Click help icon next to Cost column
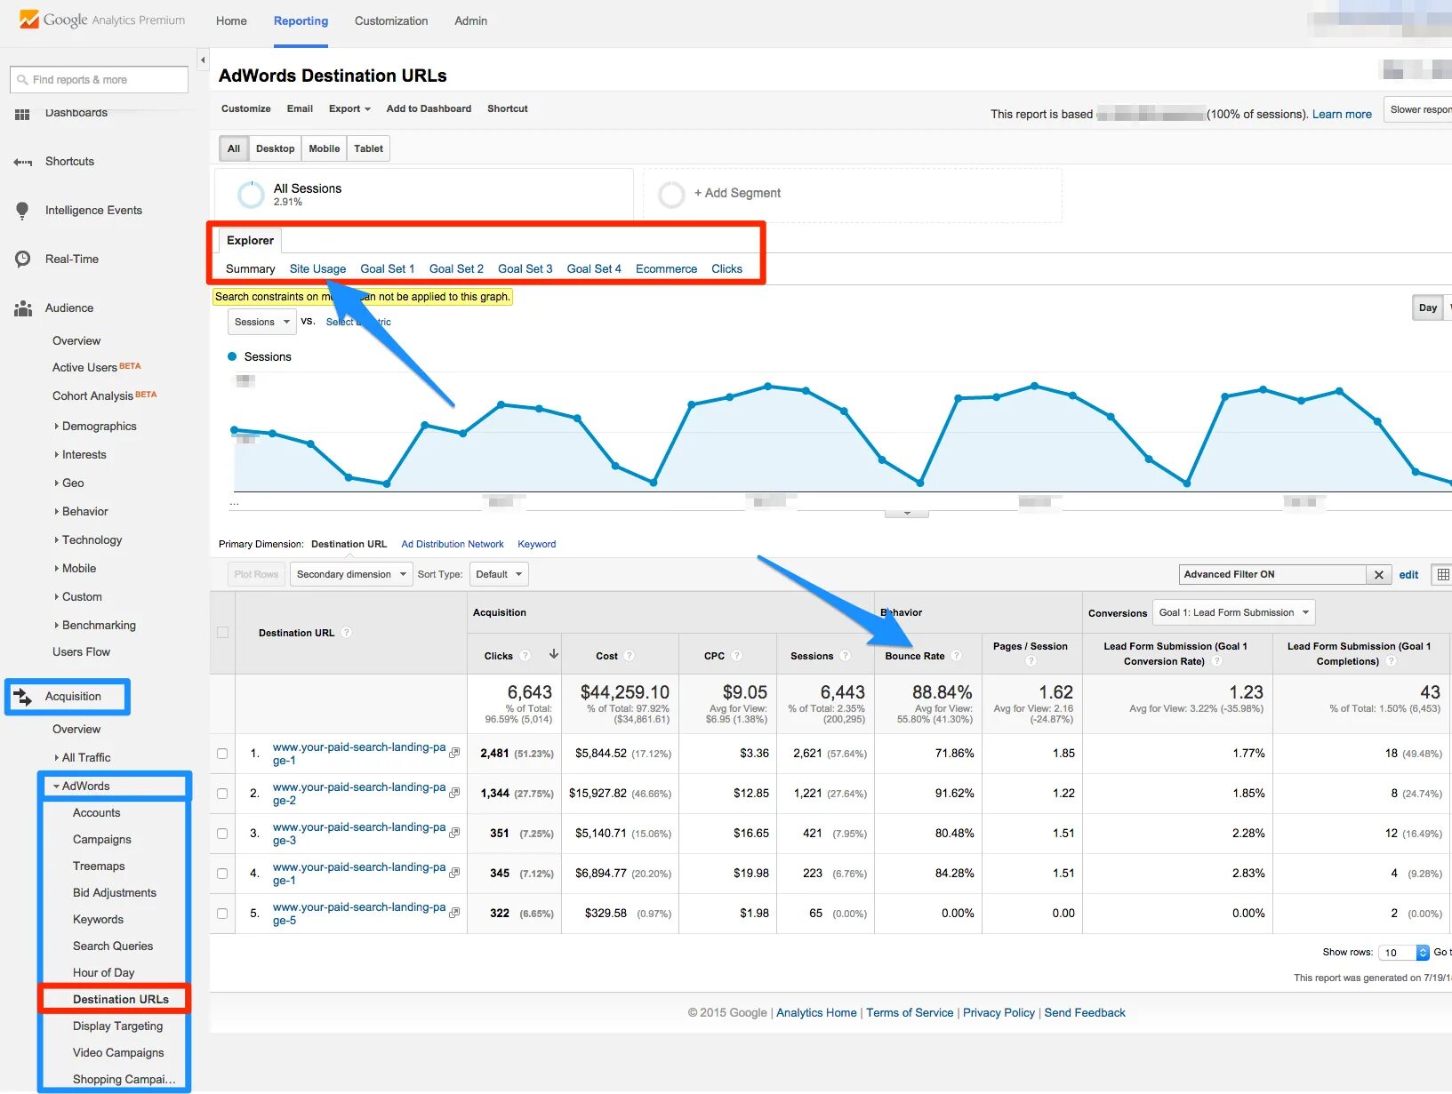1452x1094 pixels. pos(630,656)
